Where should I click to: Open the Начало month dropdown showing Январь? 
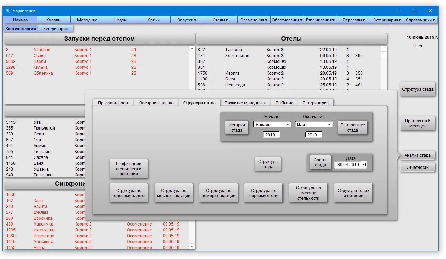272,124
